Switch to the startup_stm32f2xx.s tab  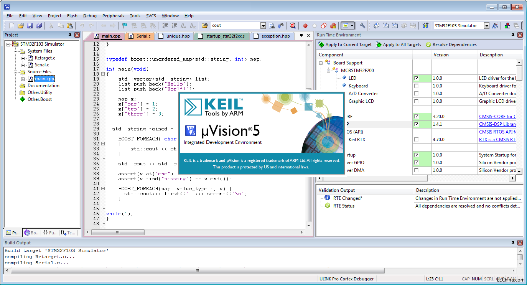click(222, 36)
